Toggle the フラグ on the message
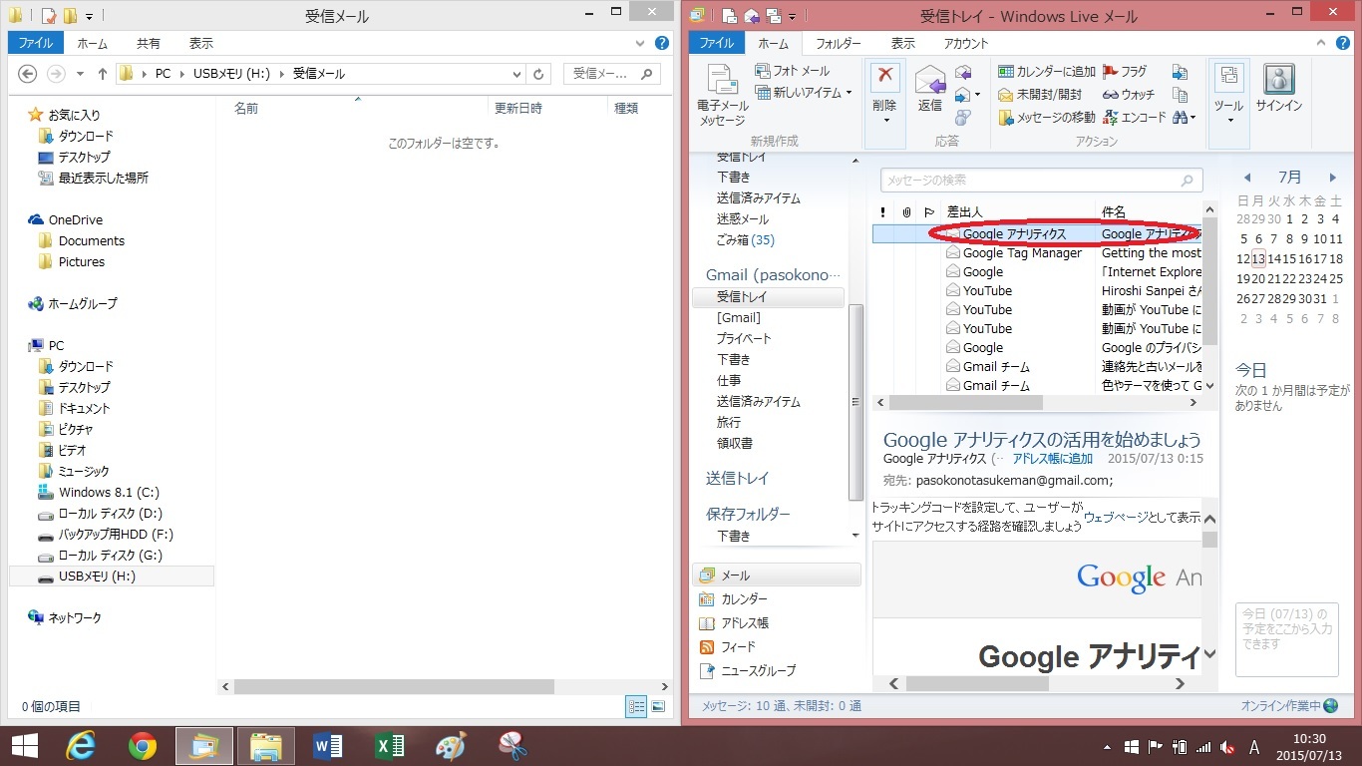The image size is (1362, 766). (x=1125, y=72)
